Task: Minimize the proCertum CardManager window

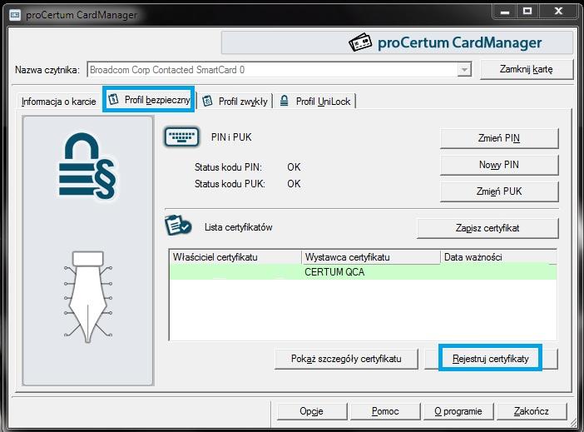Action: 505,12
